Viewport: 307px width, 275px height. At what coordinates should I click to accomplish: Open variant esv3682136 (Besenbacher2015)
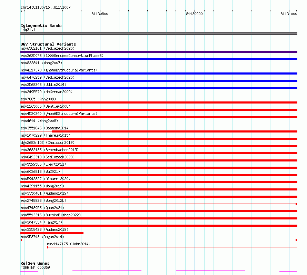pyautogui.click(x=50, y=150)
